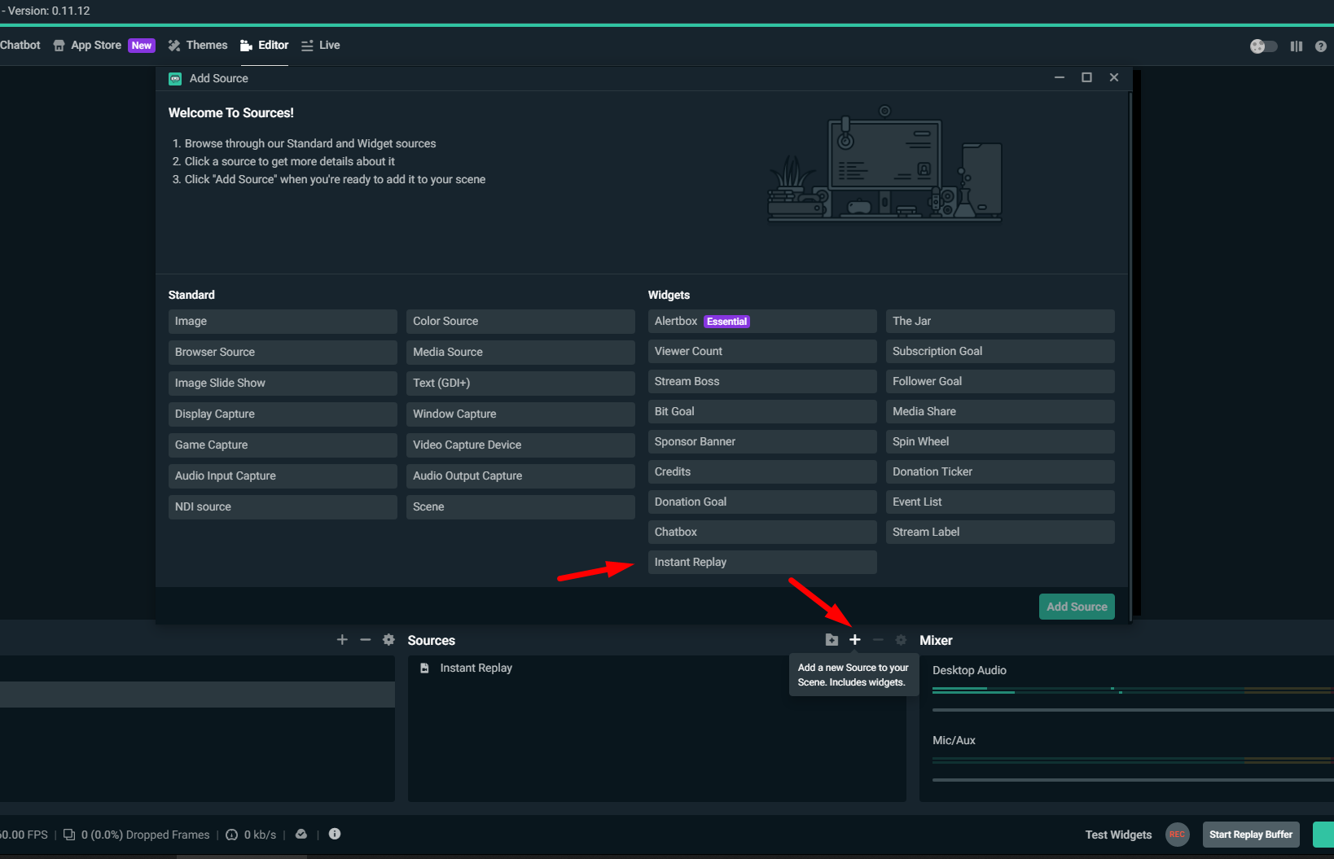Select Media Source option
Image resolution: width=1334 pixels, height=859 pixels.
pos(520,352)
